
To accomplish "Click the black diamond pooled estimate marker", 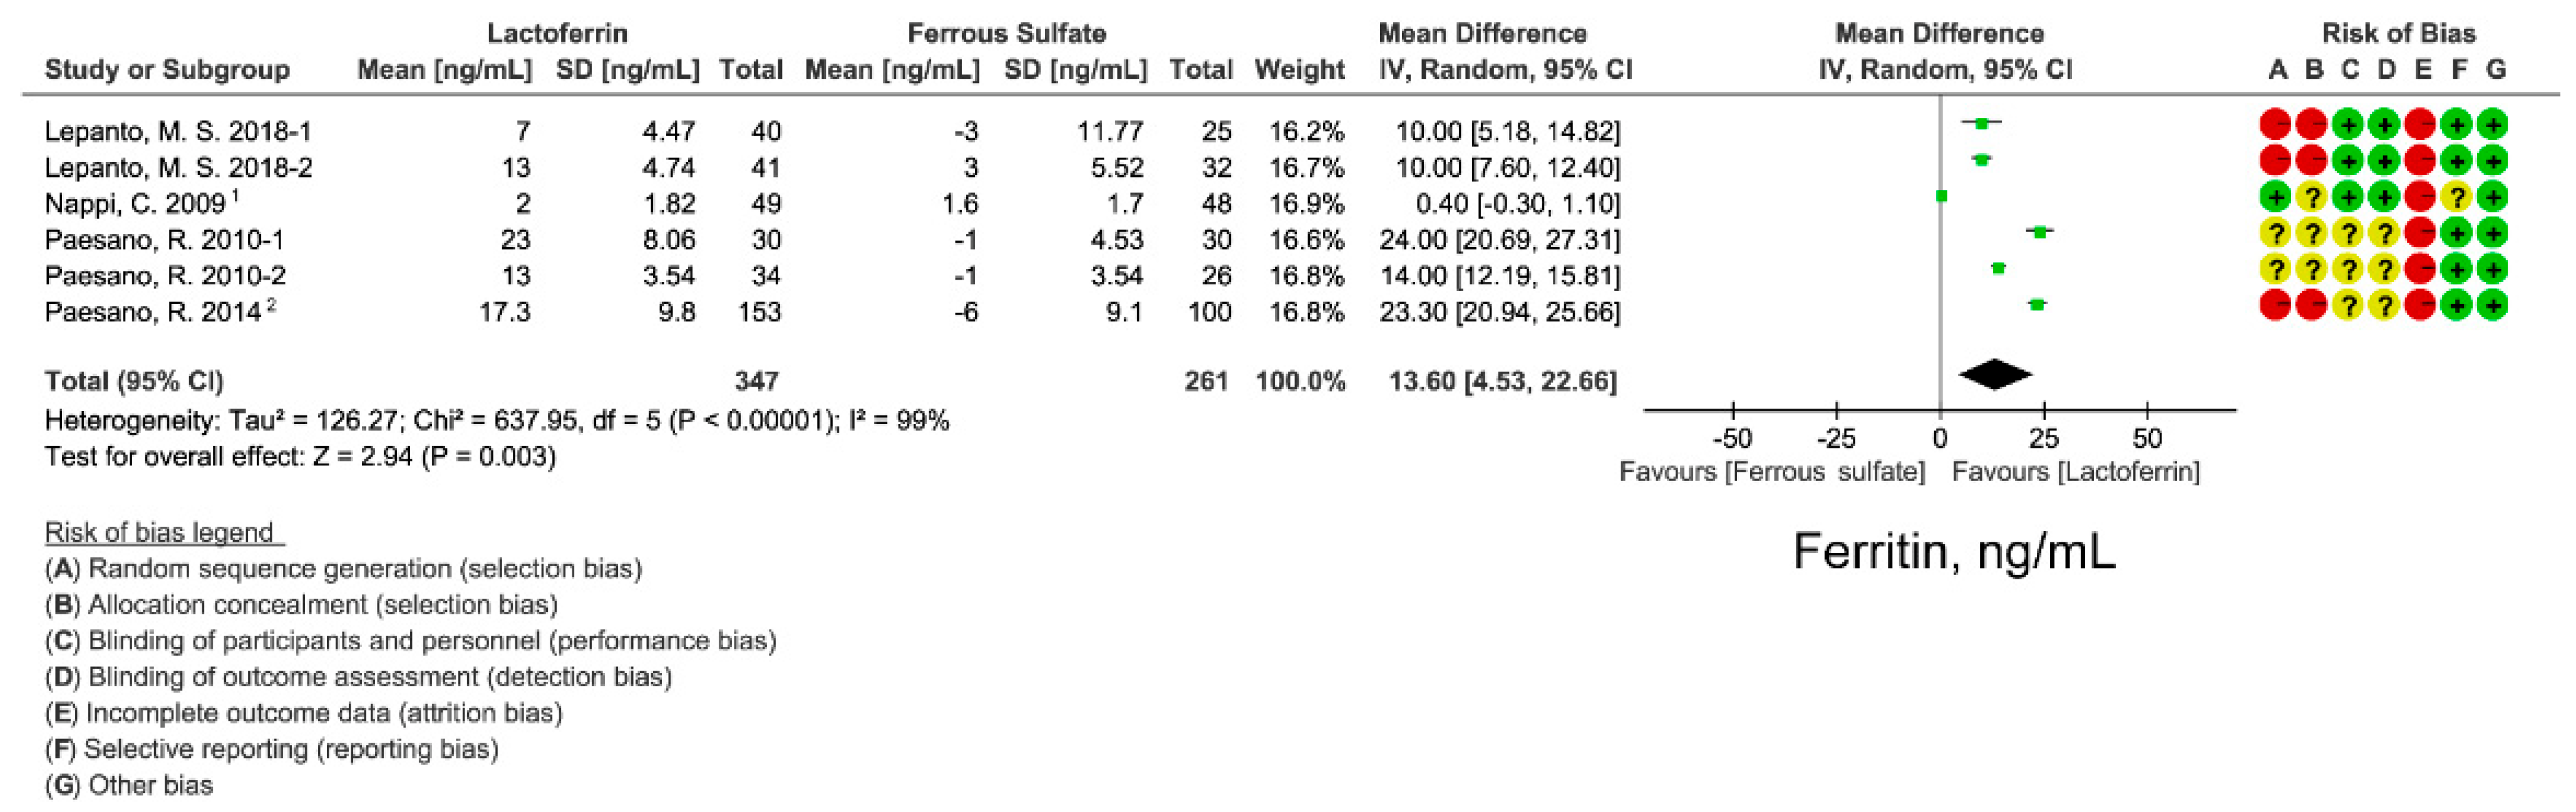I will pos(1995,375).
